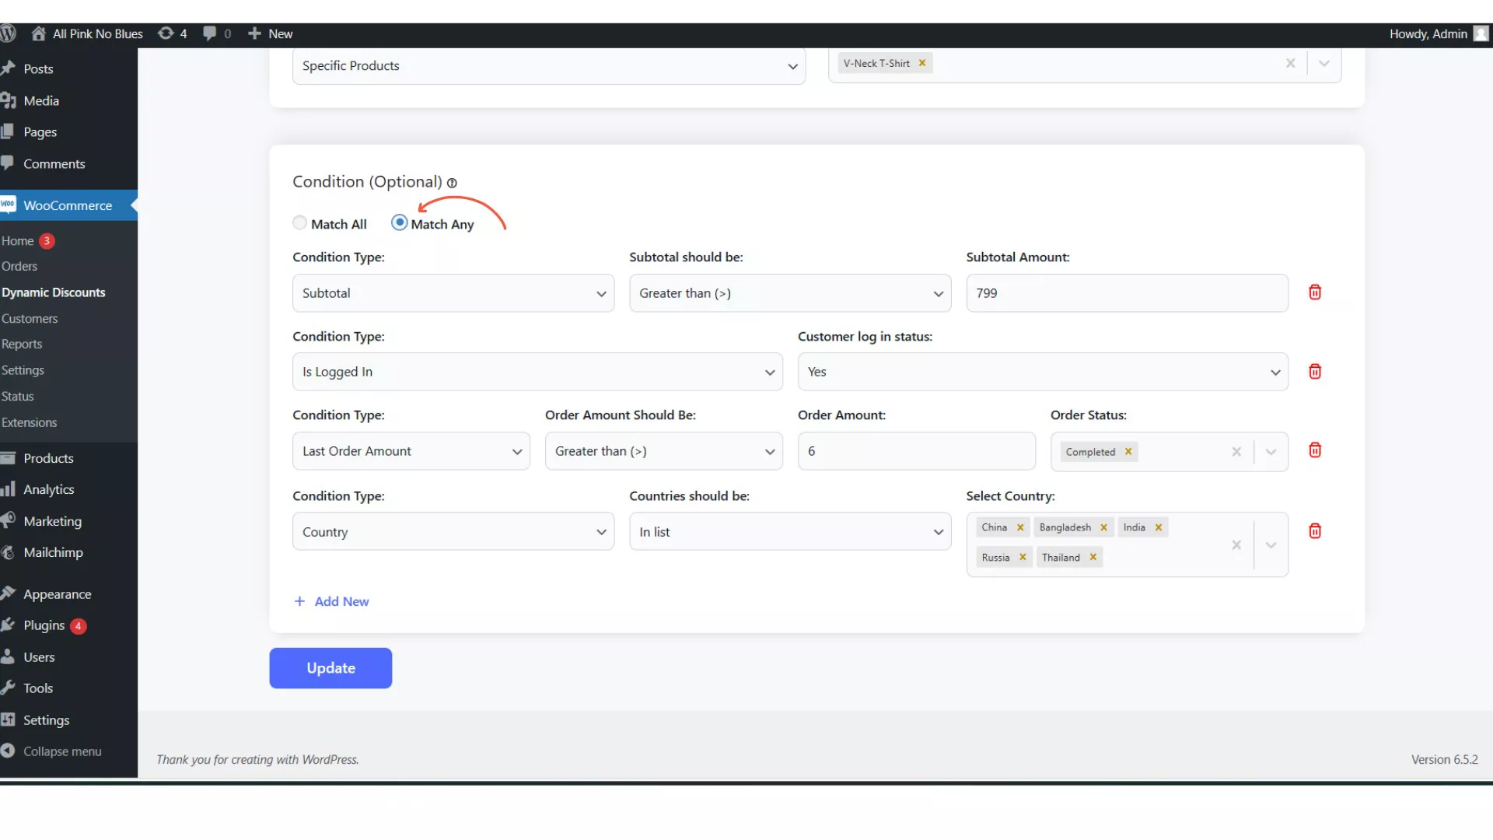The width and height of the screenshot is (1493, 840).
Task: Click the delete icon for Last Order Amount condition
Action: 1316,450
